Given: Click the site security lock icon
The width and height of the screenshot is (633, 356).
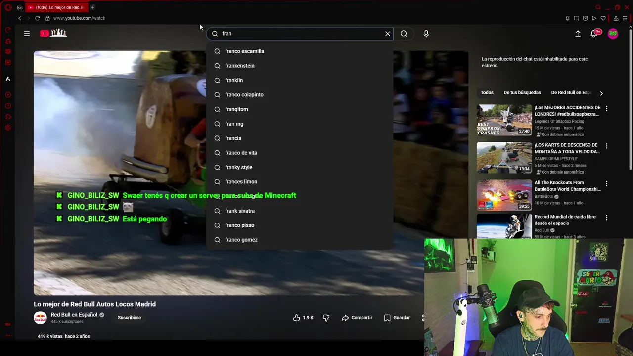Looking at the screenshot, I should 47,18.
